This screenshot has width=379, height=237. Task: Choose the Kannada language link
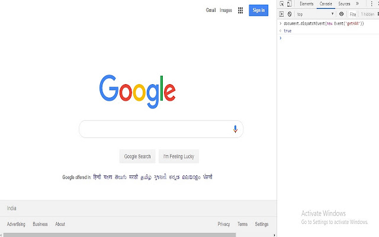pyautogui.click(x=174, y=177)
